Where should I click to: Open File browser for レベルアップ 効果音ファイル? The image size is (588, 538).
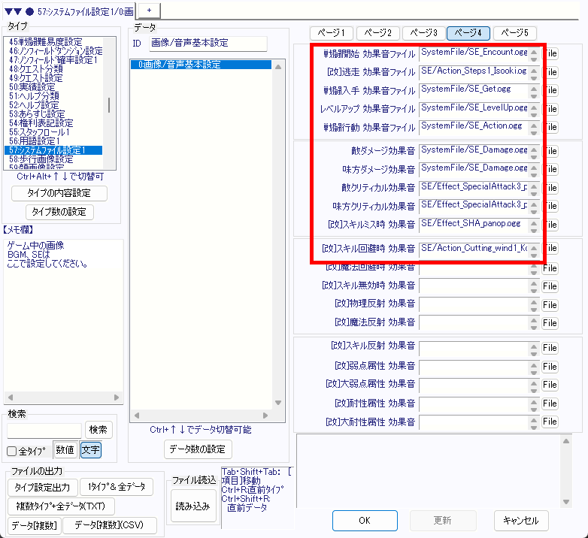pos(550,109)
